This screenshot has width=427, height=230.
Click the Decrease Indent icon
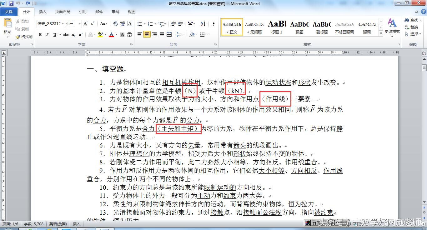coord(173,24)
